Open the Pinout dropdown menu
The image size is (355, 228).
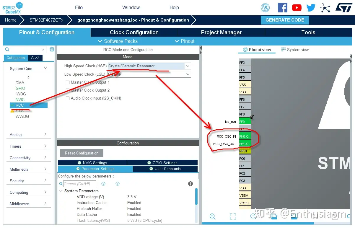tap(185, 41)
